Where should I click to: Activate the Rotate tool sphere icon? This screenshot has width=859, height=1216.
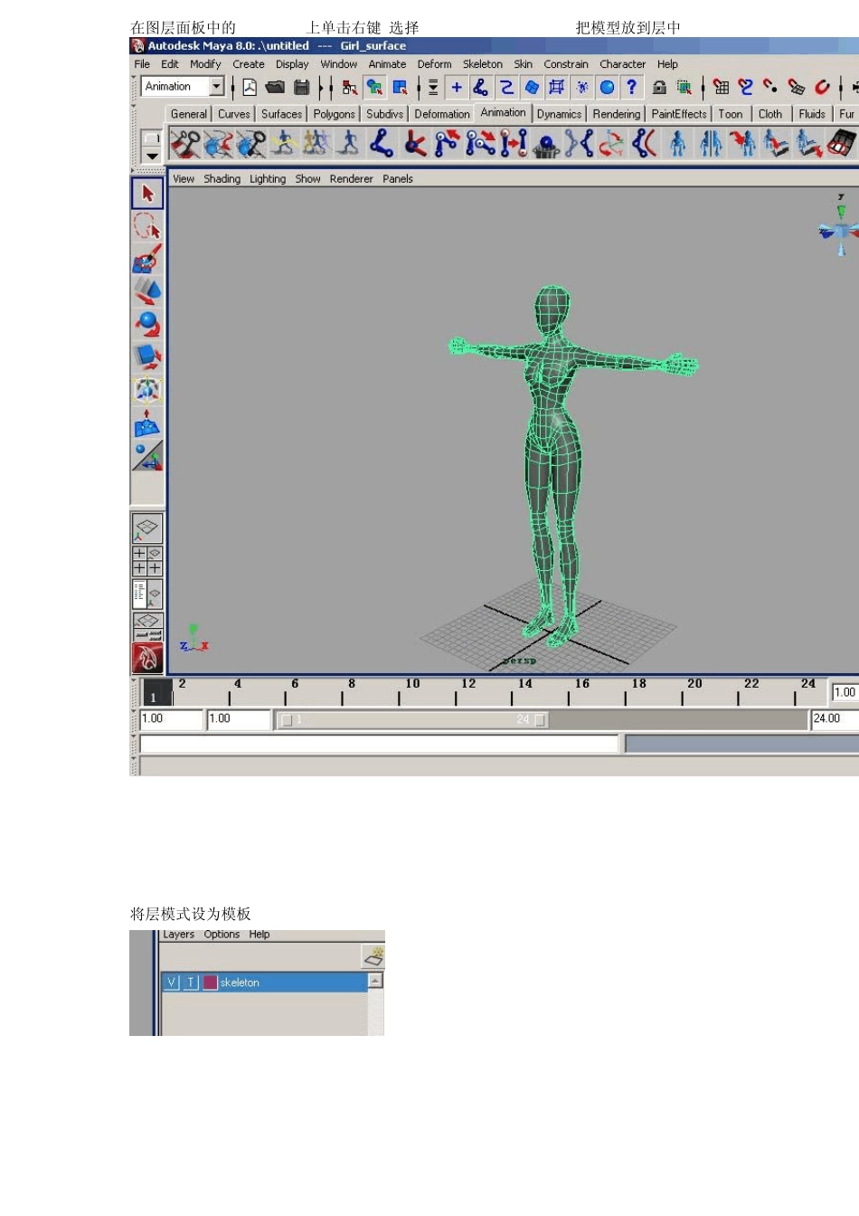point(147,324)
